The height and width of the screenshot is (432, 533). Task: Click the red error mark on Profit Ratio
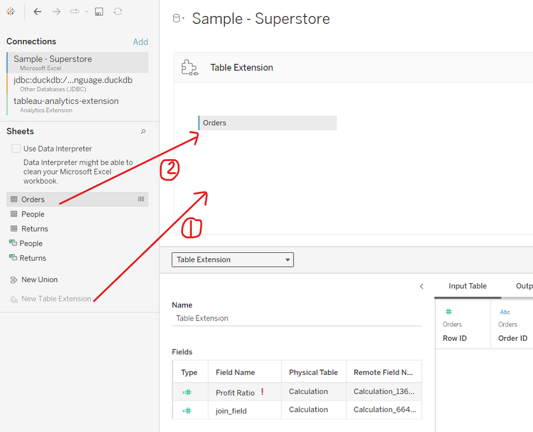[262, 391]
